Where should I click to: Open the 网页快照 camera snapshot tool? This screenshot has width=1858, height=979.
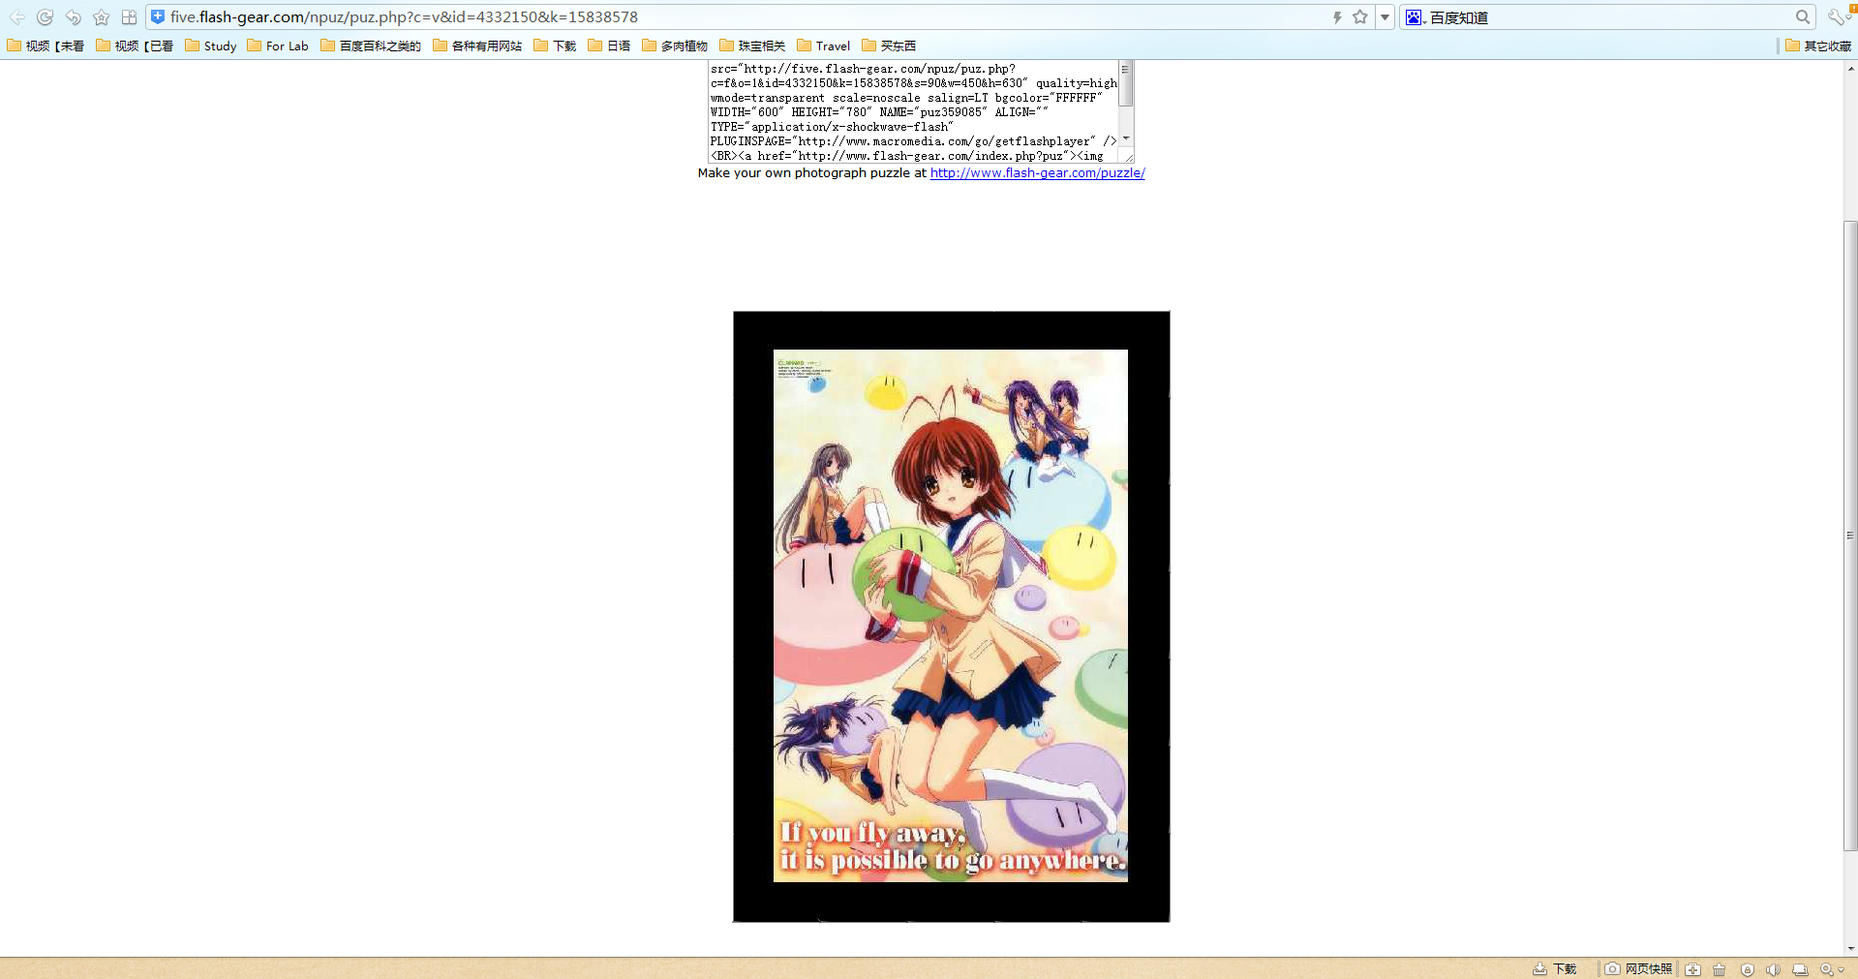point(1638,968)
